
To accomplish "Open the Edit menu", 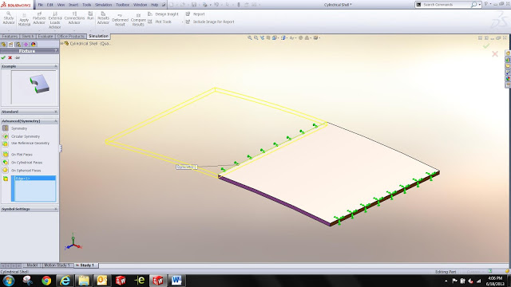I will coord(50,5).
